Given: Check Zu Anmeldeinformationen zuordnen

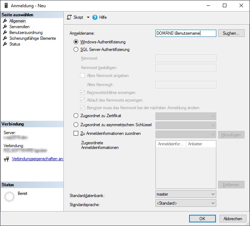Looking at the screenshot, I should coord(76,133).
